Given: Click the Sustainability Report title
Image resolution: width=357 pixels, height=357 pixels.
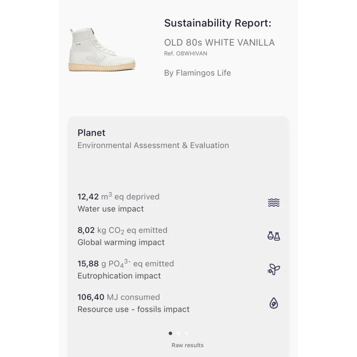Looking at the screenshot, I should coord(218,23).
